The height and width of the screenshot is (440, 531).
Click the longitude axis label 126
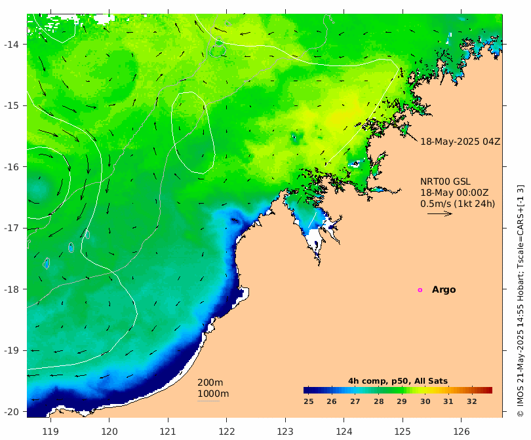pos(462,432)
